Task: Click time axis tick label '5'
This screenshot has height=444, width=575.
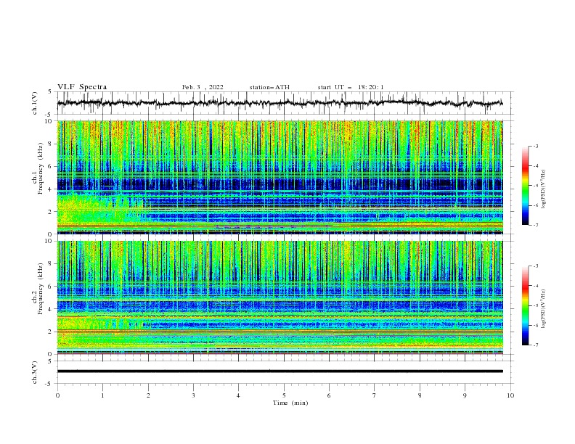Action: pyautogui.click(x=284, y=395)
